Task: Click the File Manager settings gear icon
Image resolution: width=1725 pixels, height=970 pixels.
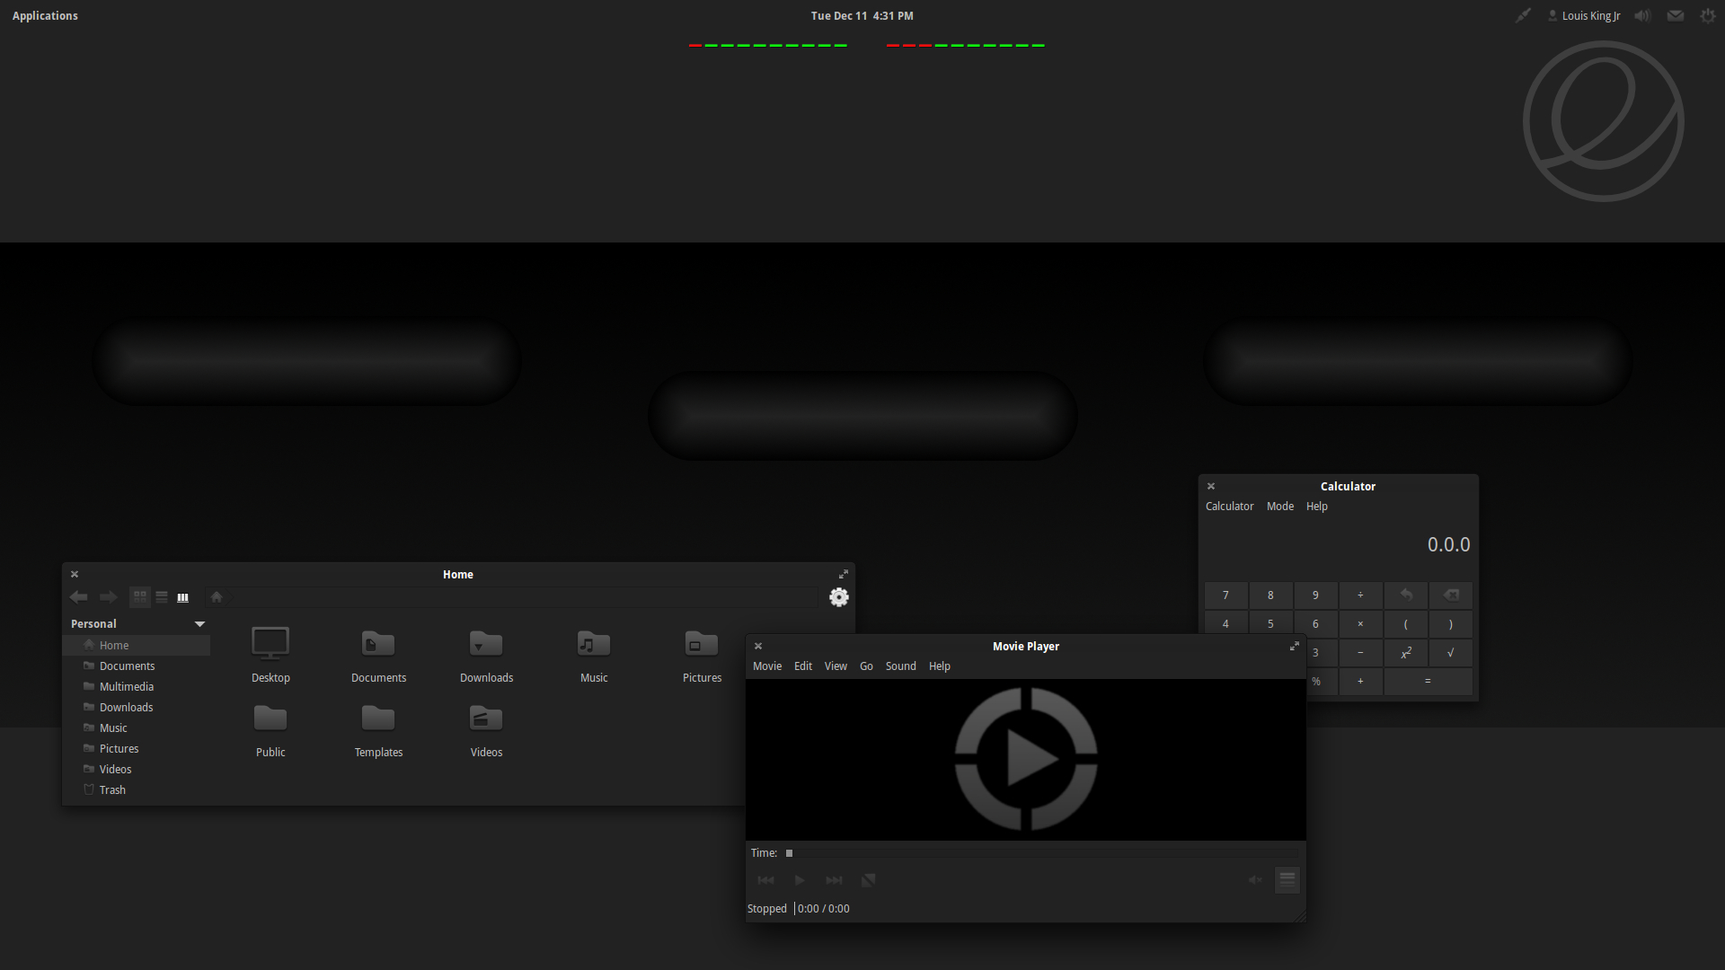Action: click(837, 597)
